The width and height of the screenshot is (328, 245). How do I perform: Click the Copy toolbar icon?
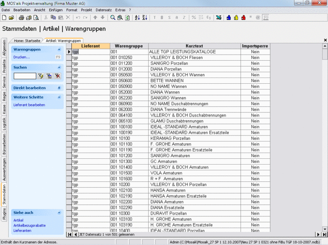[x=53, y=18]
